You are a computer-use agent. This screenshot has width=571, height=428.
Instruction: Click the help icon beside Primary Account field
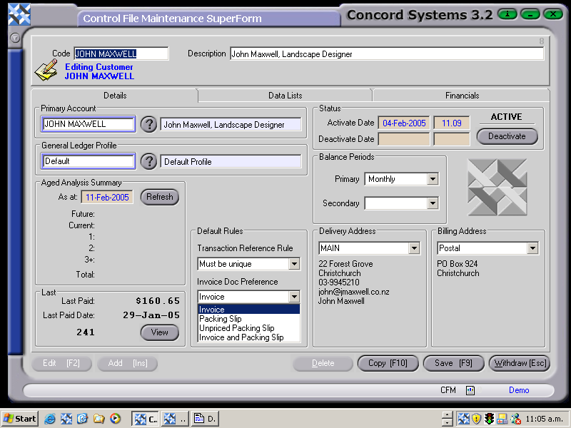pyautogui.click(x=148, y=123)
